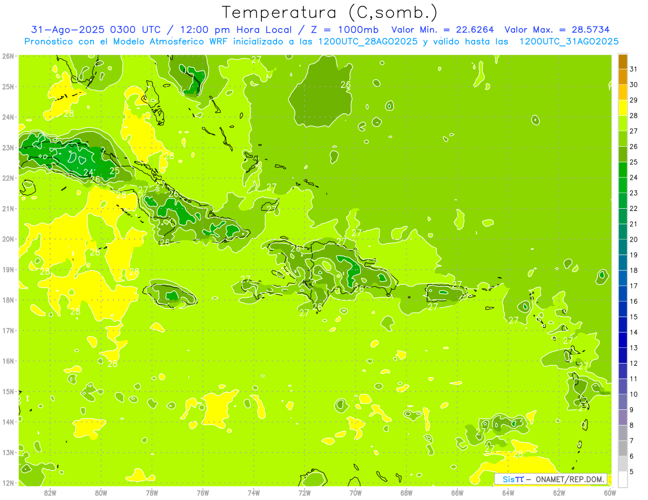The height and width of the screenshot is (500, 648).
Task: Pick the dark brown-orange top swatch above 31
Action: pyautogui.click(x=623, y=61)
